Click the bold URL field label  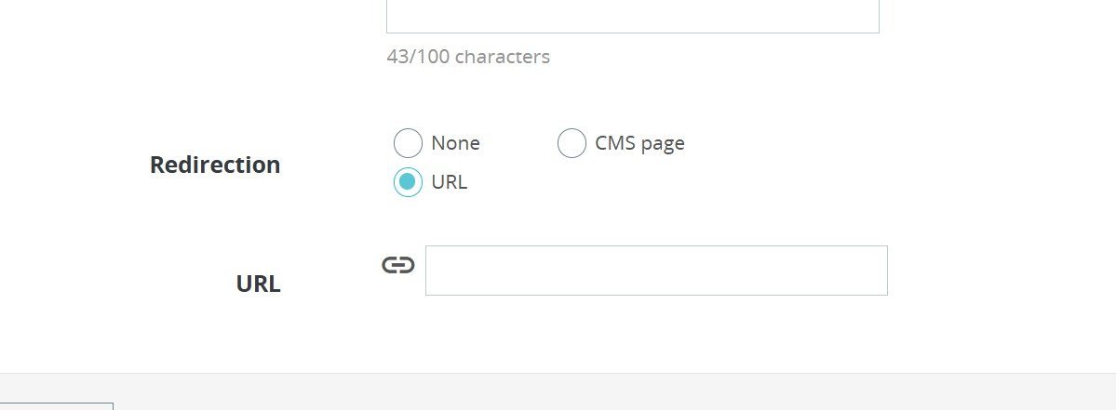(x=258, y=284)
